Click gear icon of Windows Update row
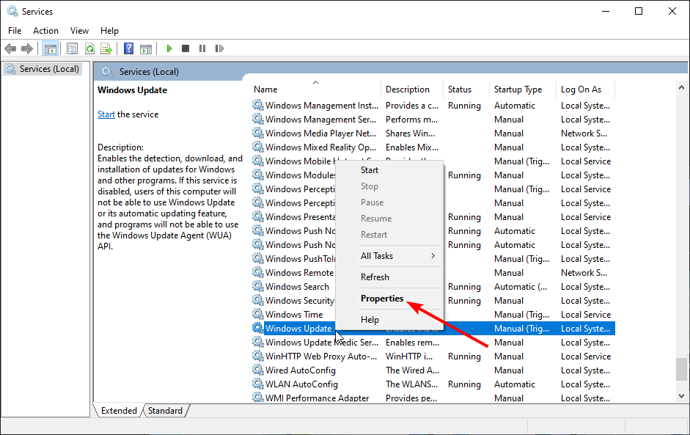This screenshot has height=435, width=690. click(257, 328)
